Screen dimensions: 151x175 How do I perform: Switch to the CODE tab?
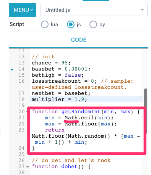pos(79,40)
